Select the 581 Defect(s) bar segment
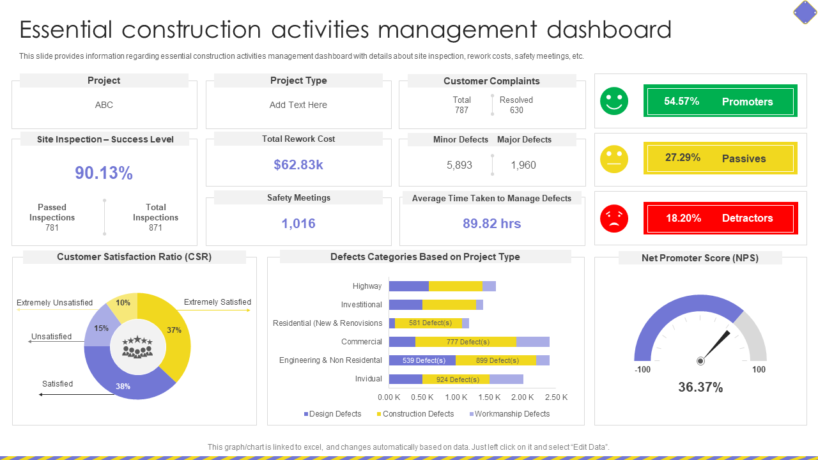Image resolution: width=818 pixels, height=460 pixels. [429, 323]
